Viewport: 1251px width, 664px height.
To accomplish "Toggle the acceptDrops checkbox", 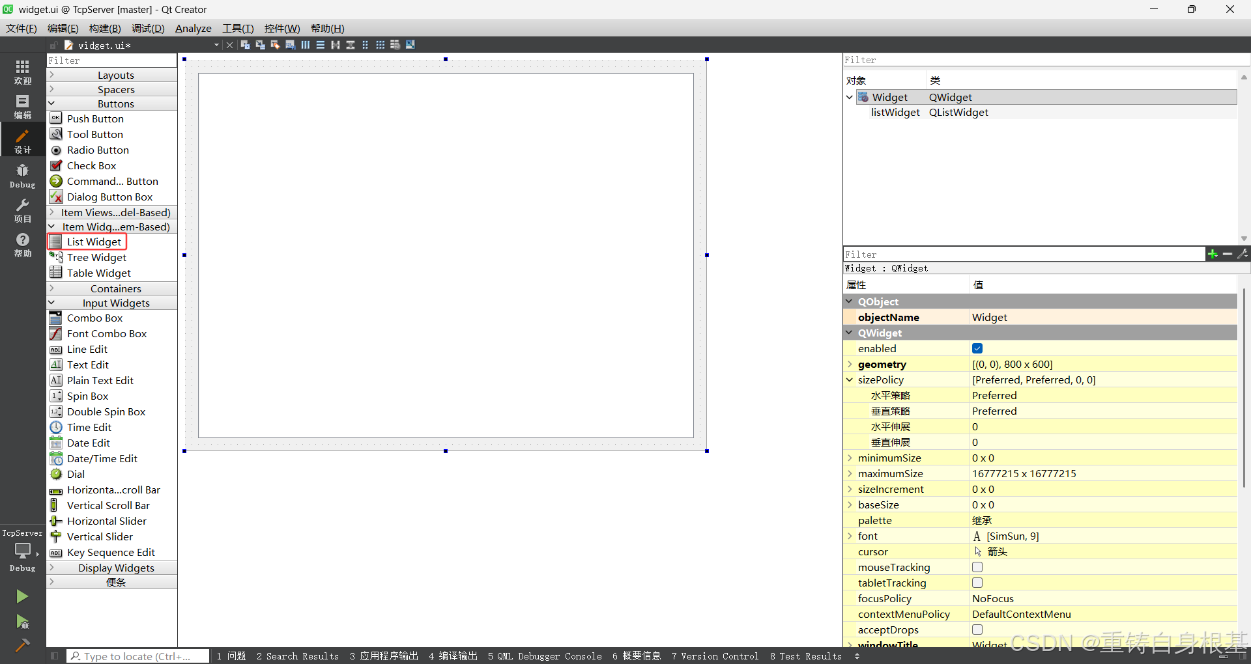I will (x=977, y=629).
